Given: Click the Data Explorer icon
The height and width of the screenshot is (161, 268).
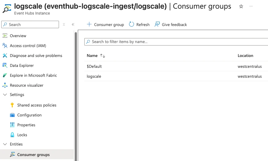Looking at the screenshot, I should [5, 66].
